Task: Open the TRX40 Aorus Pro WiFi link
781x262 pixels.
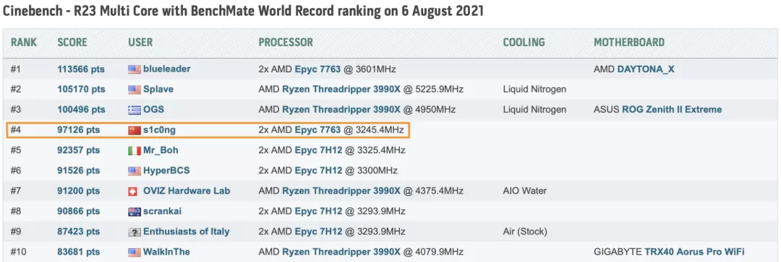Action: click(x=694, y=253)
